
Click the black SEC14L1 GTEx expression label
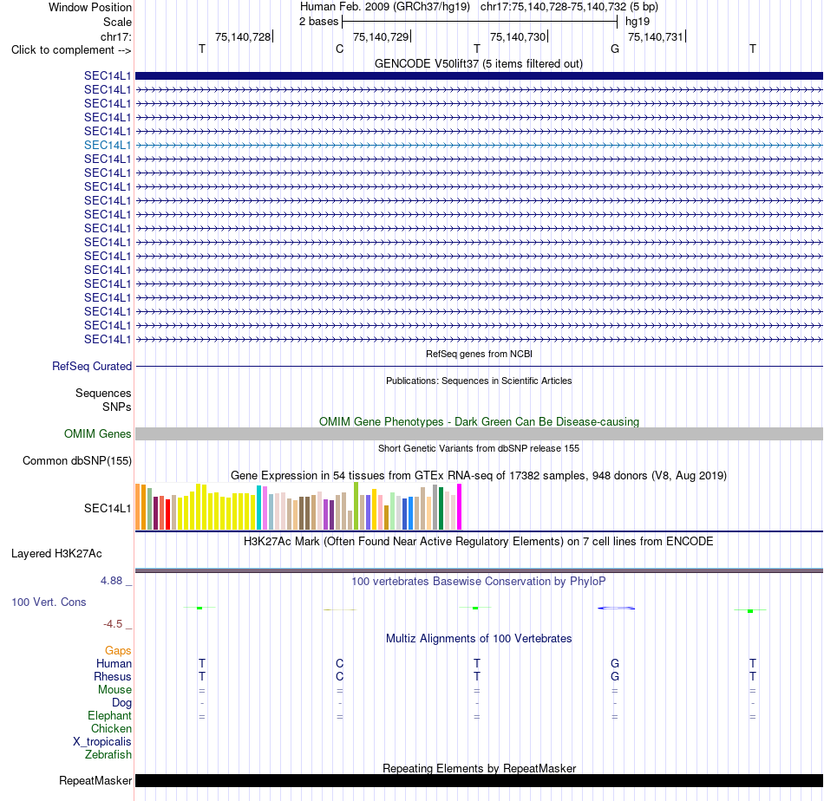[x=108, y=508]
